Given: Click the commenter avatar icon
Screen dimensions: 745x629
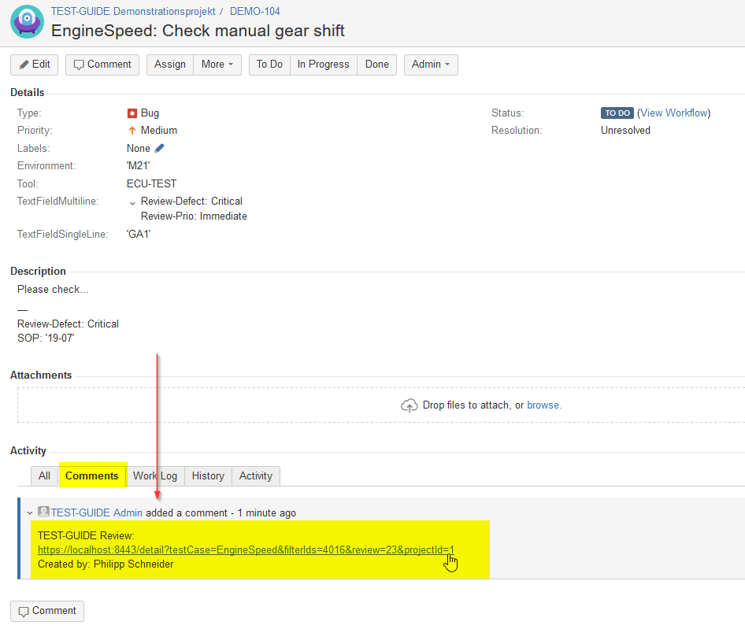Looking at the screenshot, I should click(x=43, y=512).
